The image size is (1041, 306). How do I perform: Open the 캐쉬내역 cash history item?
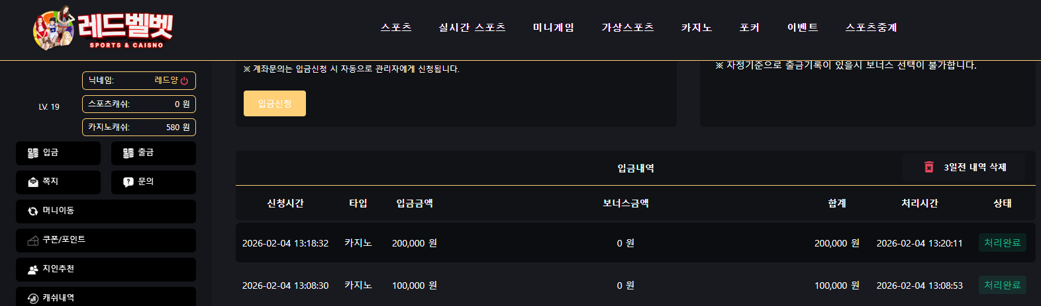pos(106,297)
